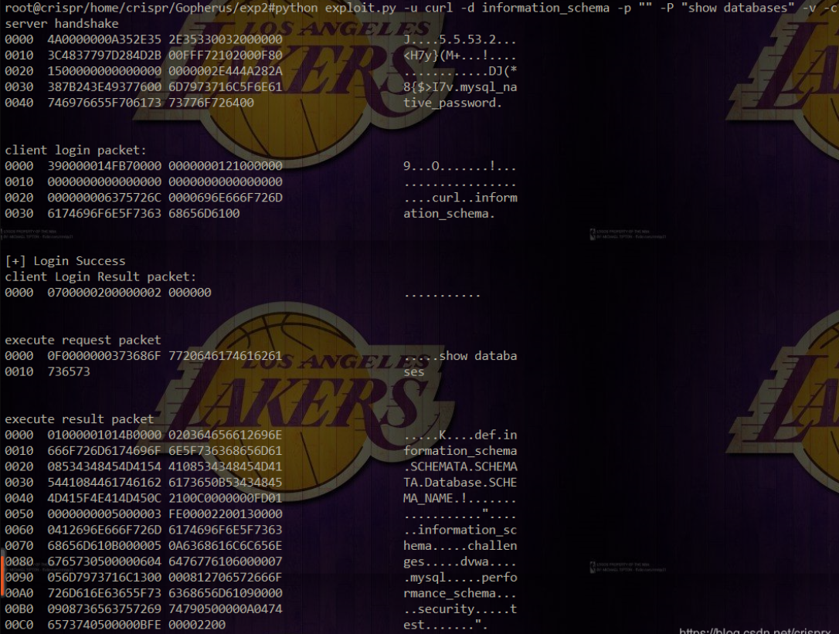Click hex value '000000006375726C'
This screenshot has width=839, height=634.
click(x=104, y=198)
